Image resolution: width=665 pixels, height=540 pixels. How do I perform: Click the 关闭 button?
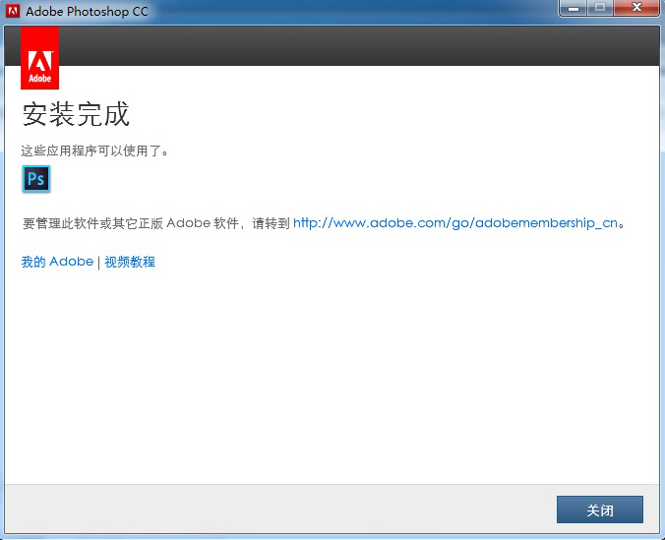pos(600,510)
